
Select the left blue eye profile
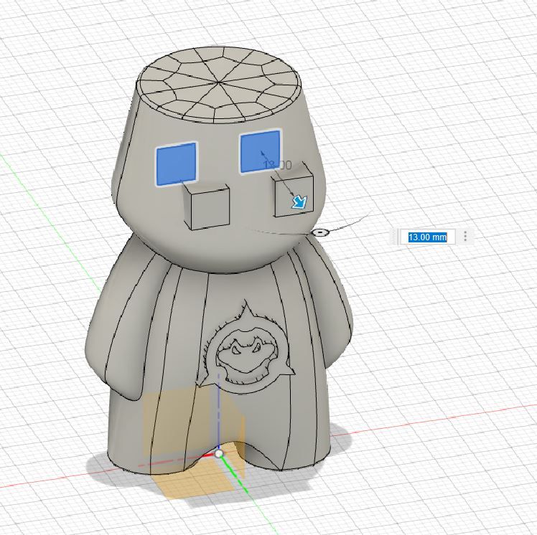click(x=177, y=164)
